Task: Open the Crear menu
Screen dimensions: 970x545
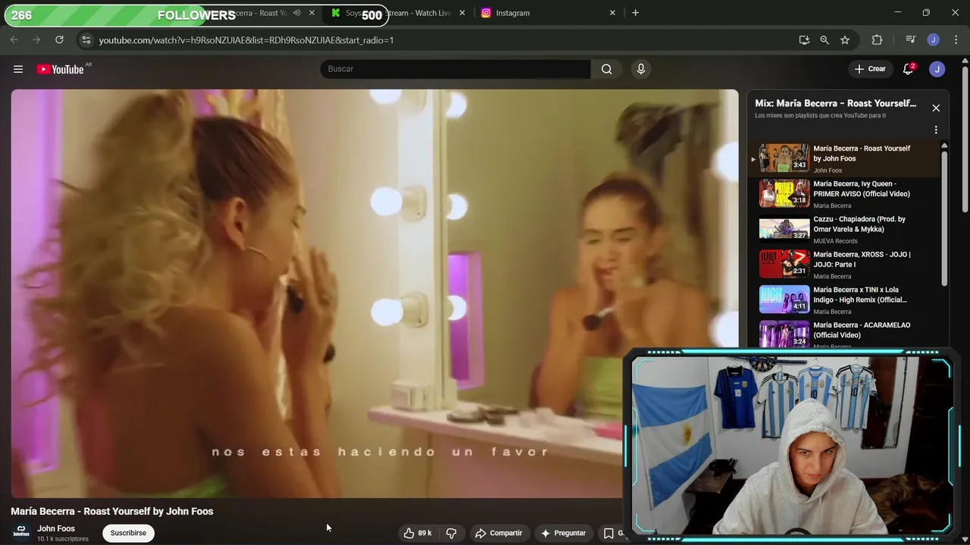Action: point(870,69)
